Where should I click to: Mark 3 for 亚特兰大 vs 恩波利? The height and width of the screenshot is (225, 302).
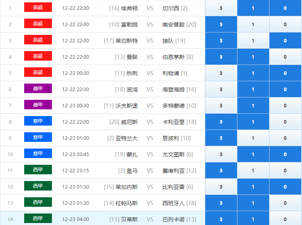221,138
